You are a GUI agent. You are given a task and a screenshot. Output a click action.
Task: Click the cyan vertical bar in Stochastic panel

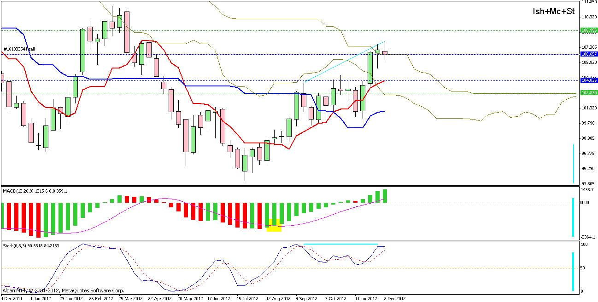click(573, 271)
